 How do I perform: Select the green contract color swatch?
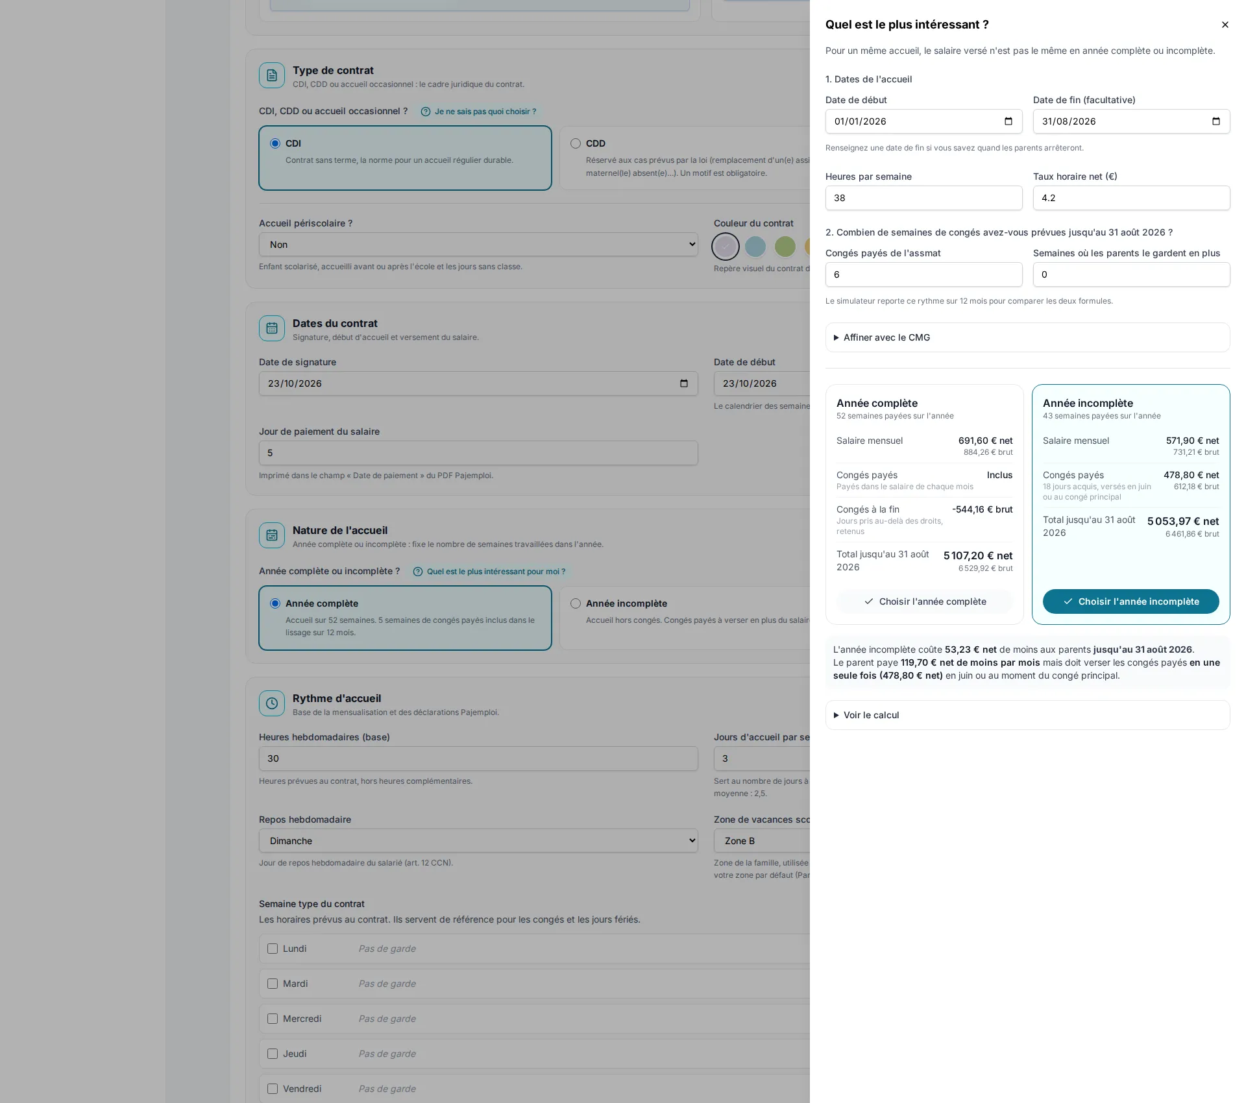pos(785,247)
